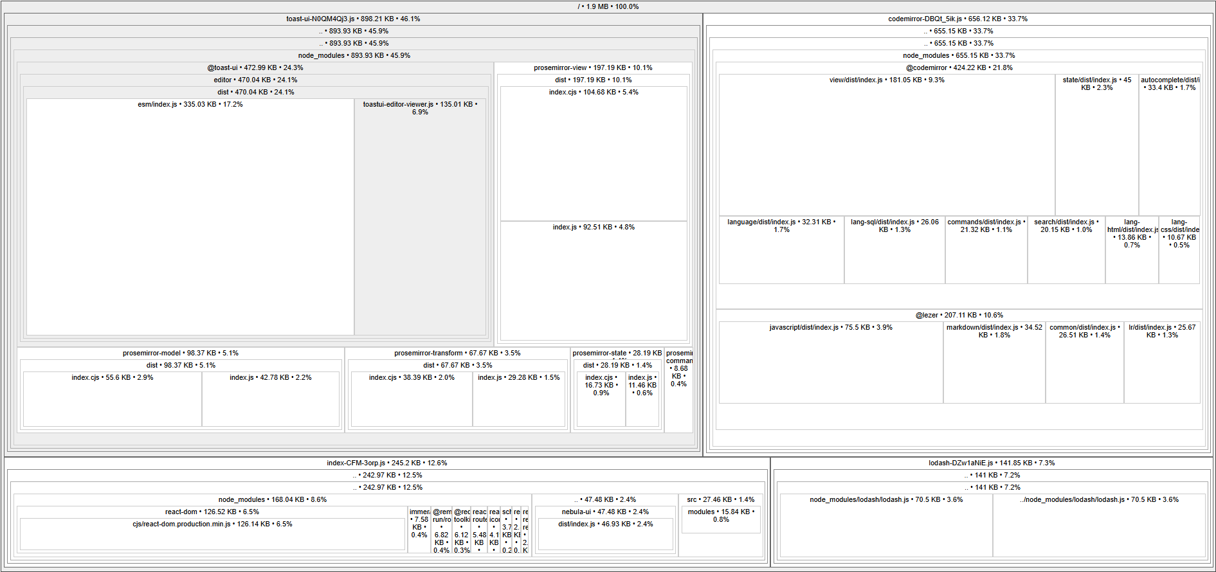The image size is (1216, 572).
Task: Click the lang-sql/dist/index.js 26.06 KB block
Action: tap(894, 250)
